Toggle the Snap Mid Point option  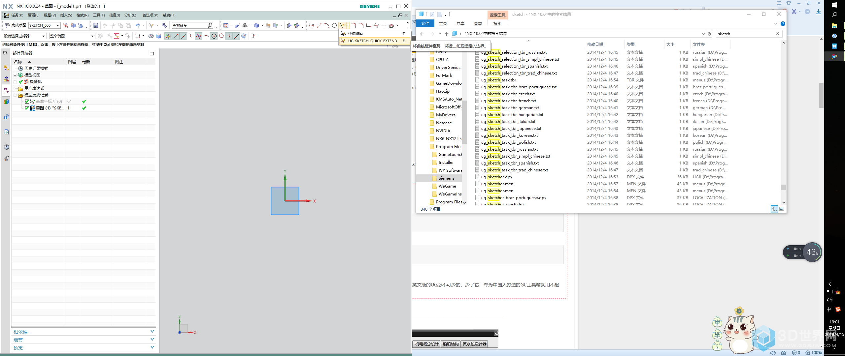[184, 36]
